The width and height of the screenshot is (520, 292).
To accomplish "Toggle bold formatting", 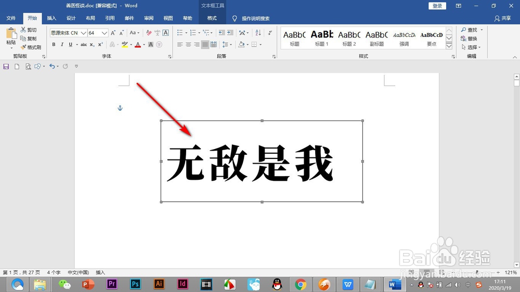I will coord(54,44).
